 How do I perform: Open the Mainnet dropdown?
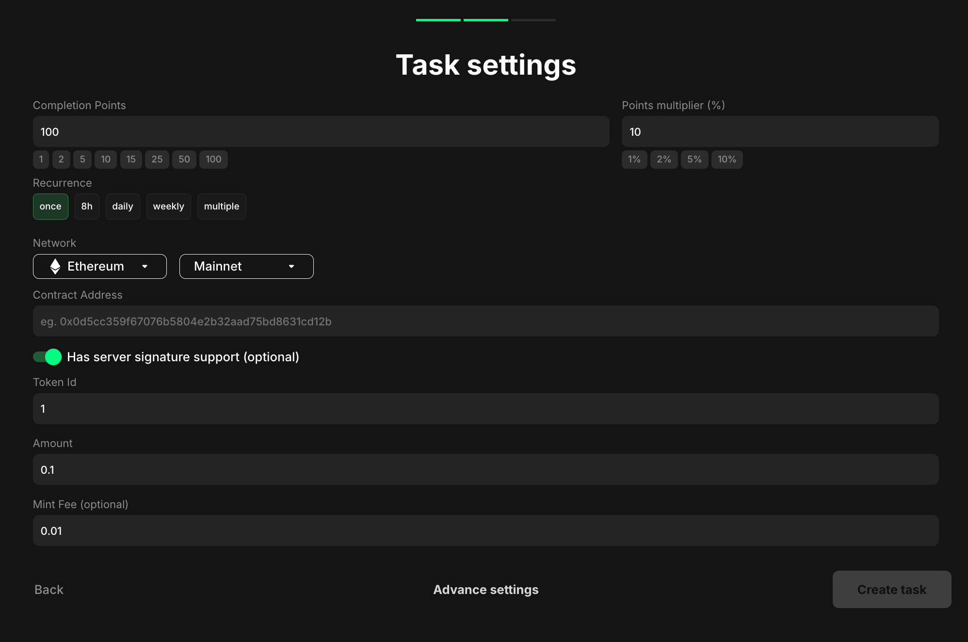click(246, 266)
